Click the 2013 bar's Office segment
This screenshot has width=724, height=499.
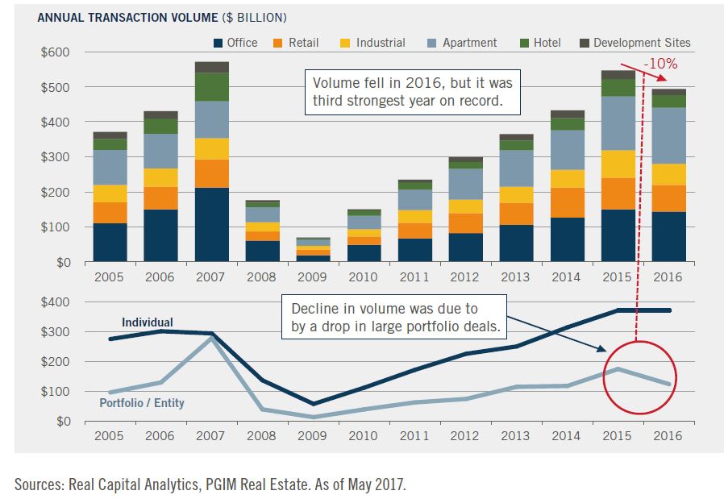(516, 243)
